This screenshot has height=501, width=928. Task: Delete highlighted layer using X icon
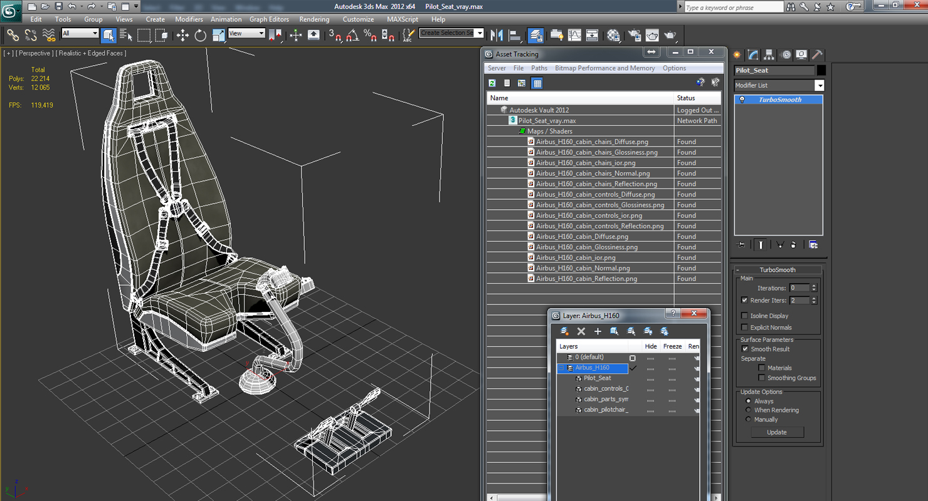pyautogui.click(x=581, y=331)
